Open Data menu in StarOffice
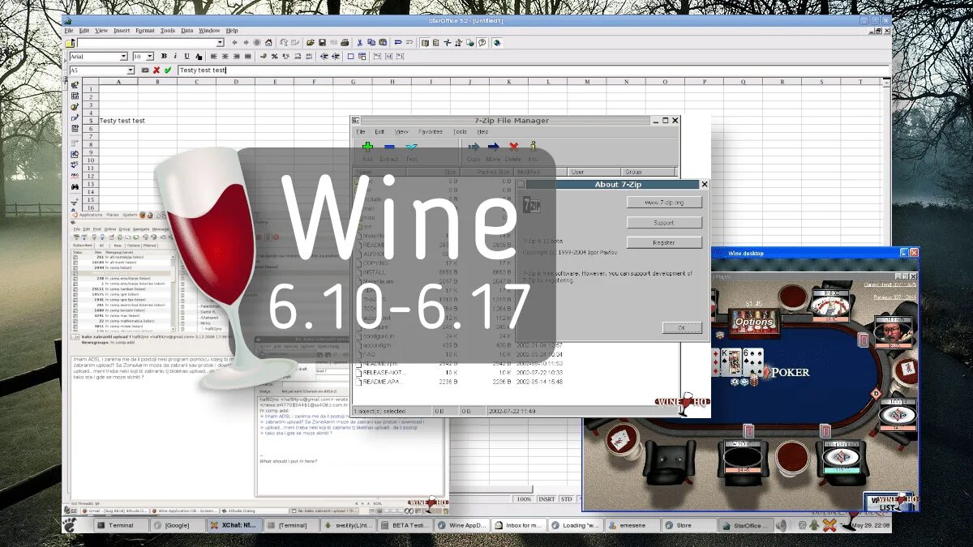Viewport: 973px width, 547px height. click(187, 30)
